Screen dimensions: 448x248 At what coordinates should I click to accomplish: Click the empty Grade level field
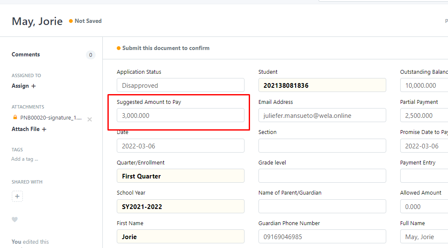click(x=322, y=176)
